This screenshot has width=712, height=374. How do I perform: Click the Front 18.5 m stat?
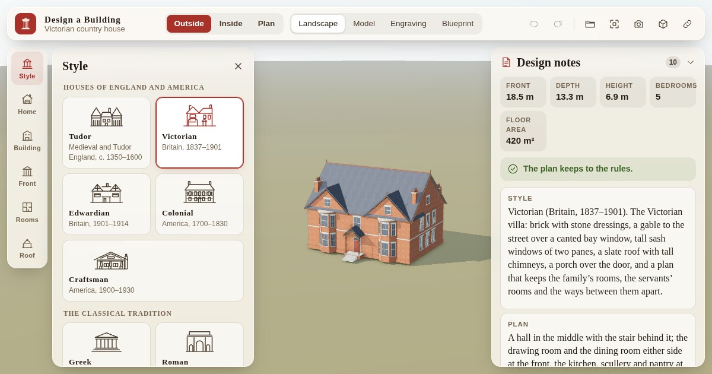pyautogui.click(x=523, y=92)
